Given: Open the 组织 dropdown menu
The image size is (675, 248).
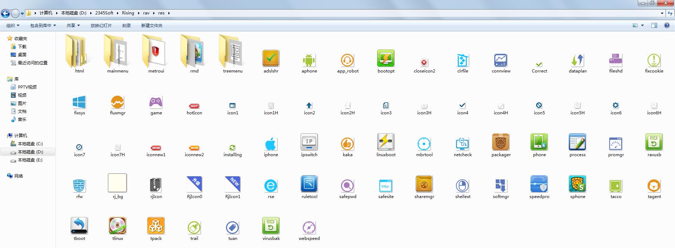Looking at the screenshot, I should [13, 25].
